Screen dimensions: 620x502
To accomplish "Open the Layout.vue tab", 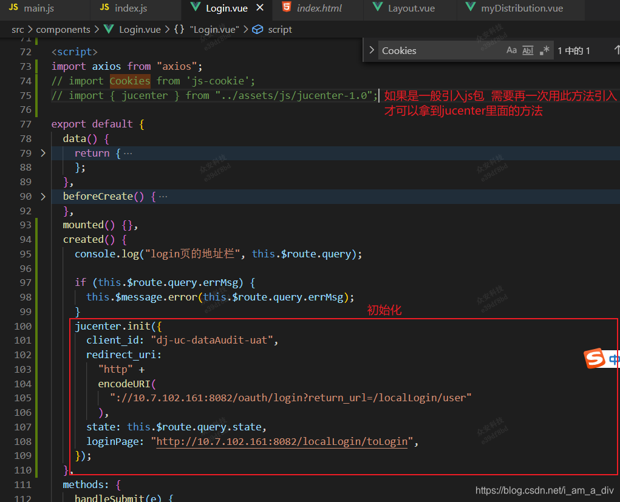I will coord(410,8).
